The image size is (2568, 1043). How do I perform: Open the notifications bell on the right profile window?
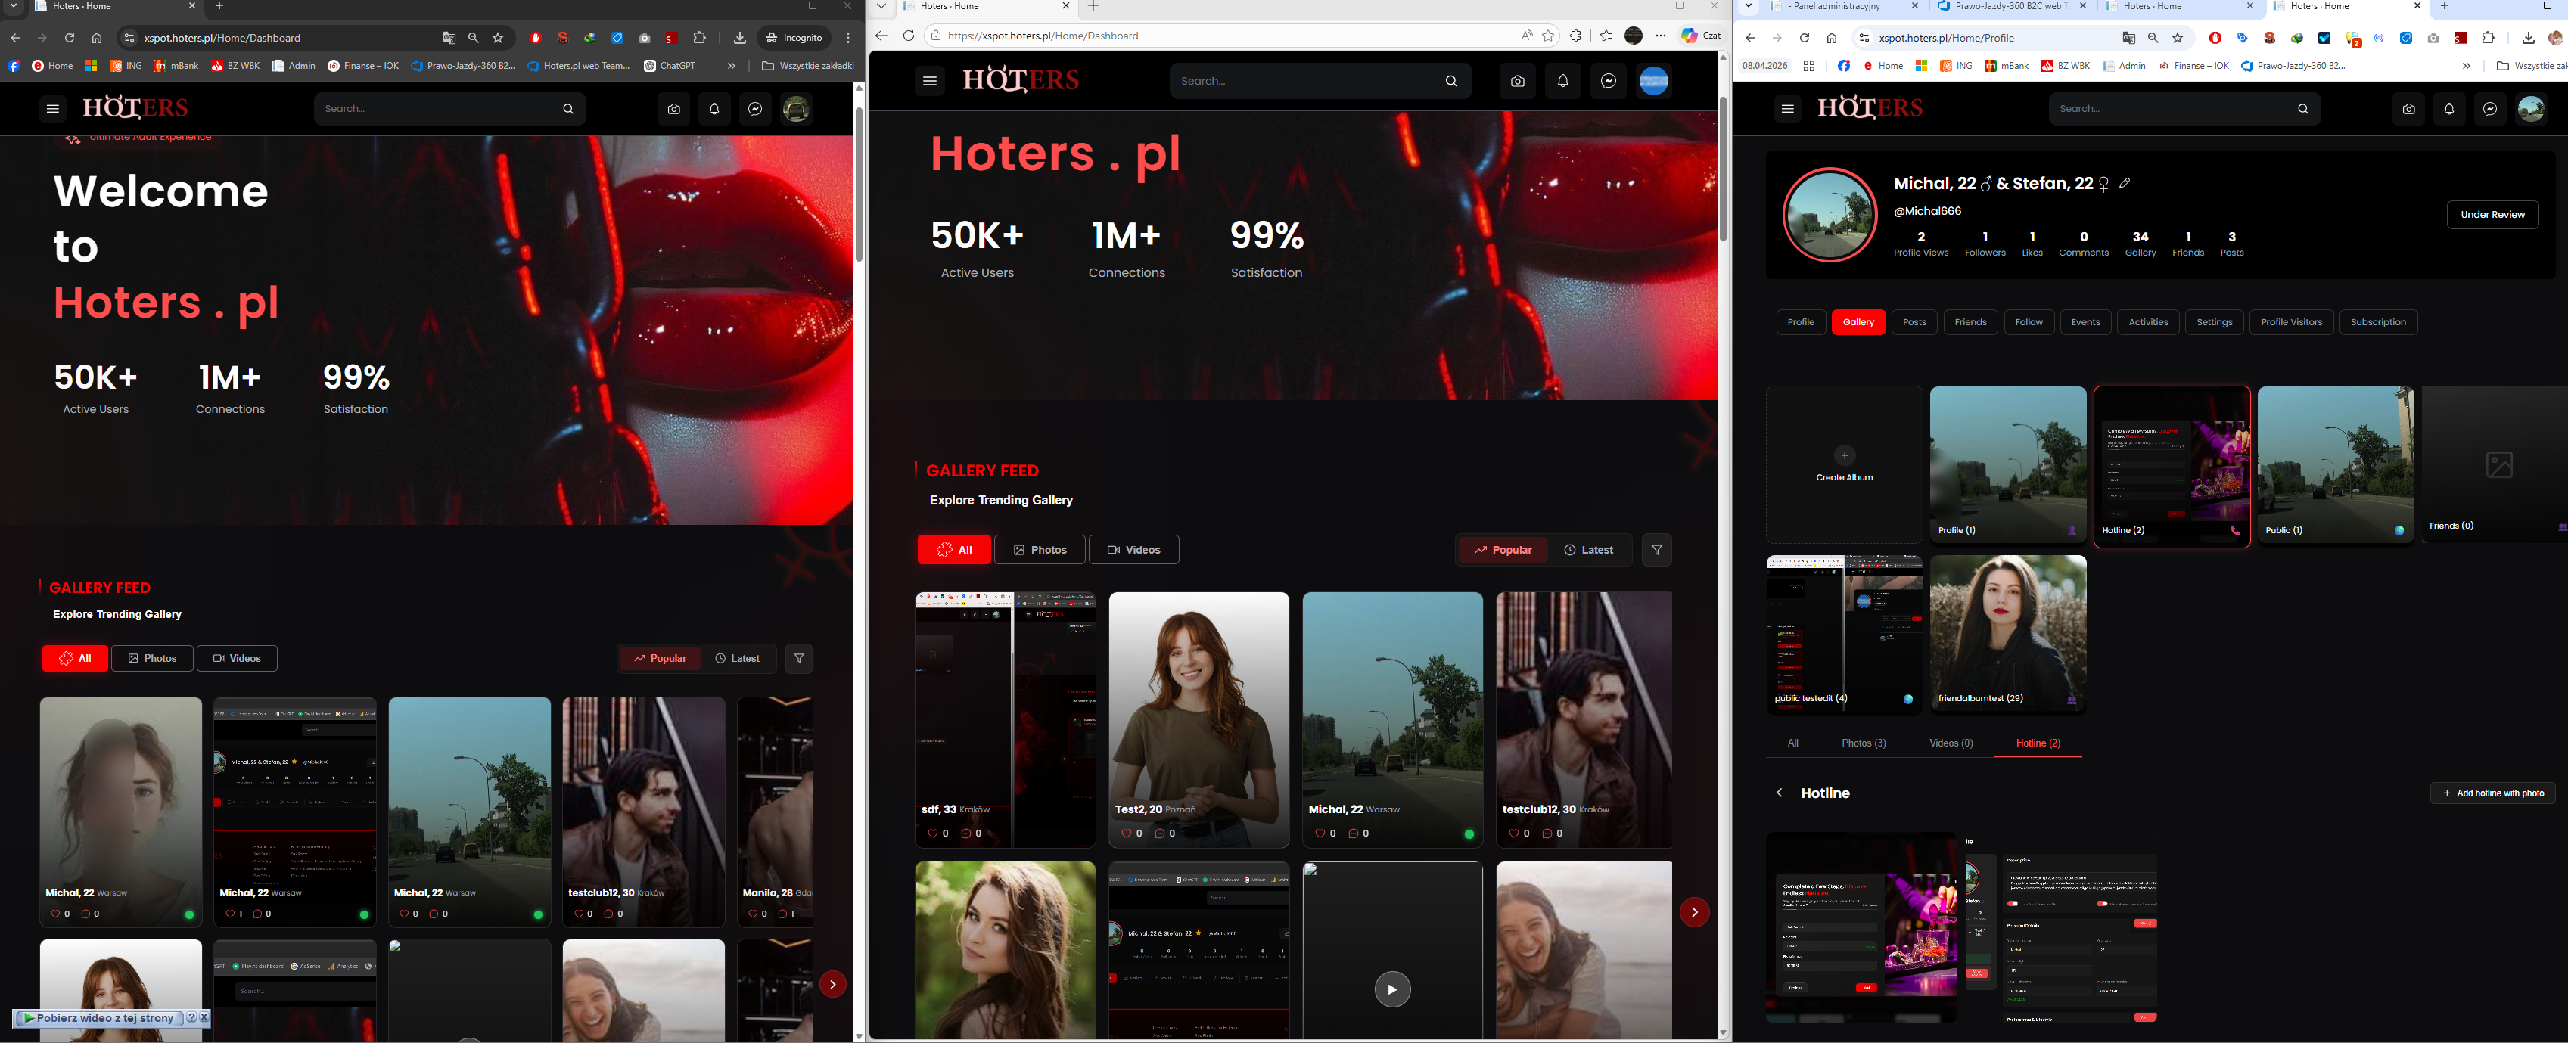(2449, 109)
